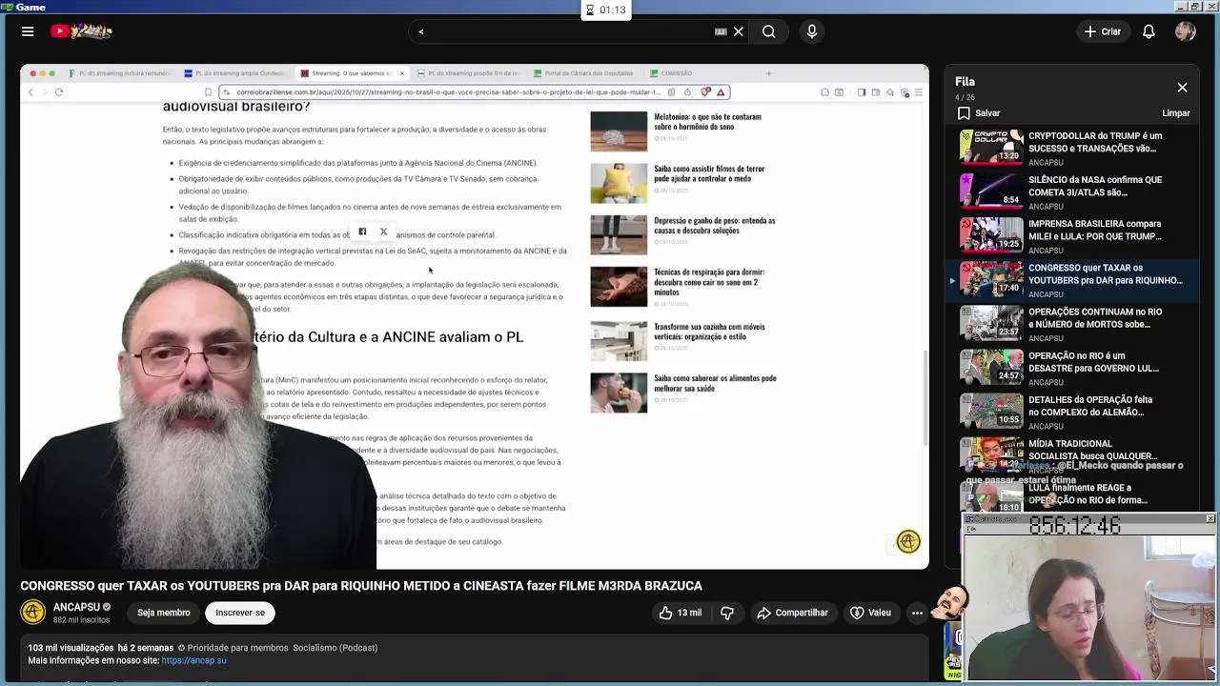
Task: Open article 'Saiba como saborear os alimentos'
Action: click(715, 383)
